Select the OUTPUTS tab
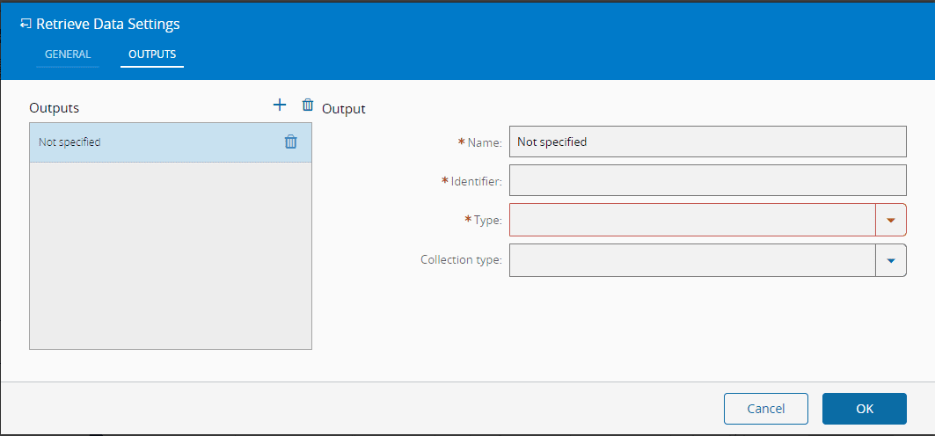The width and height of the screenshot is (935, 436). [152, 54]
